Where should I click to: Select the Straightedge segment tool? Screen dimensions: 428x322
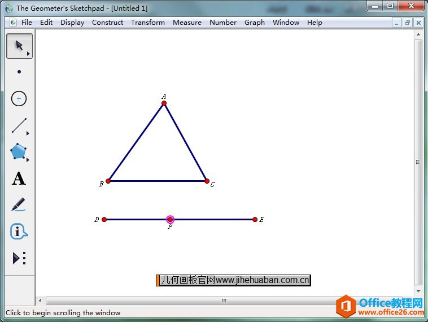tap(19, 125)
